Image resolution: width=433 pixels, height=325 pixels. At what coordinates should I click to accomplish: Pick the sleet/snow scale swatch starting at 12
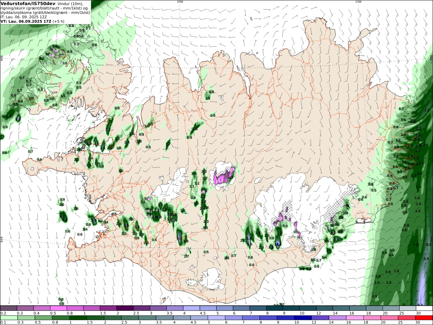pyautogui.click(x=324, y=308)
